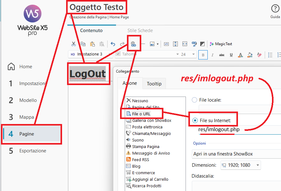Screen dimensions: 281x191
Task: Click the HTML code icon
Action: pyautogui.click(x=167, y=44)
